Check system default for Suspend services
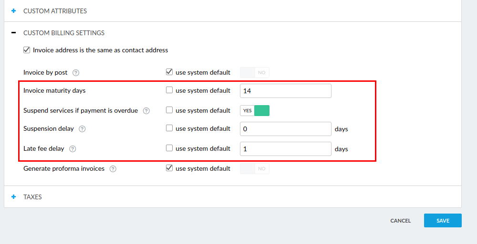This screenshot has width=477, height=244. point(169,110)
